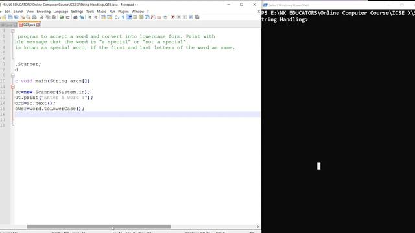The image size is (415, 233).
Task: Click "Scanner(System.in)" on line 12
Action: pyautogui.click(x=62, y=92)
